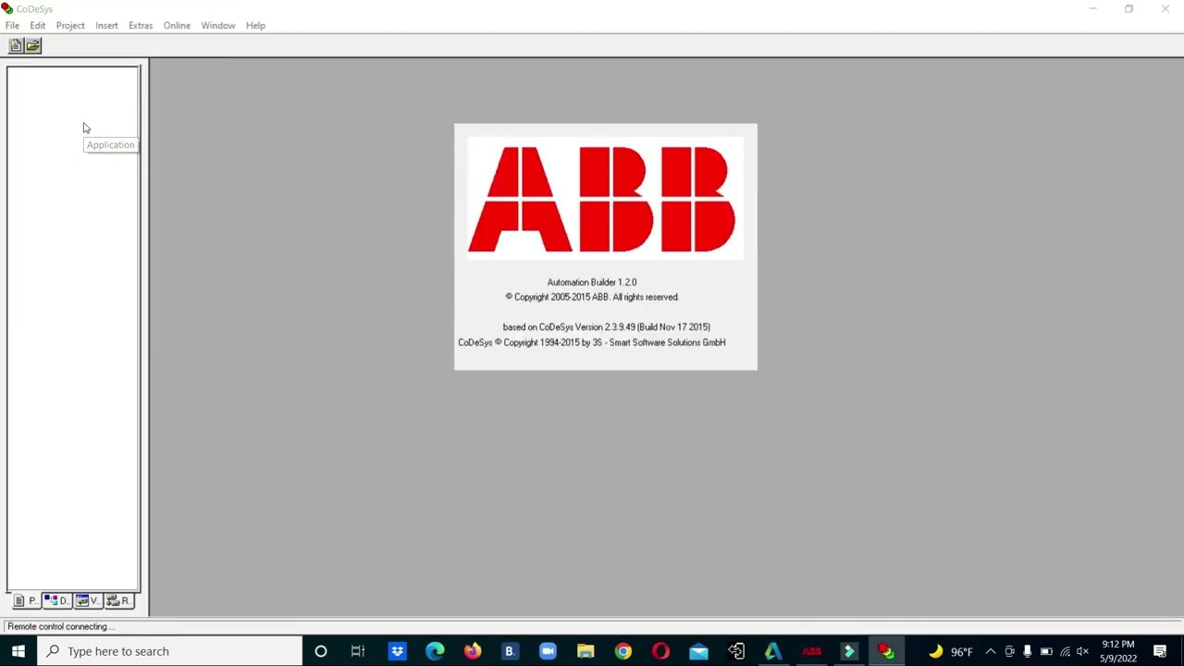Show hidden system tray icons
The height and width of the screenshot is (666, 1184).
point(991,651)
